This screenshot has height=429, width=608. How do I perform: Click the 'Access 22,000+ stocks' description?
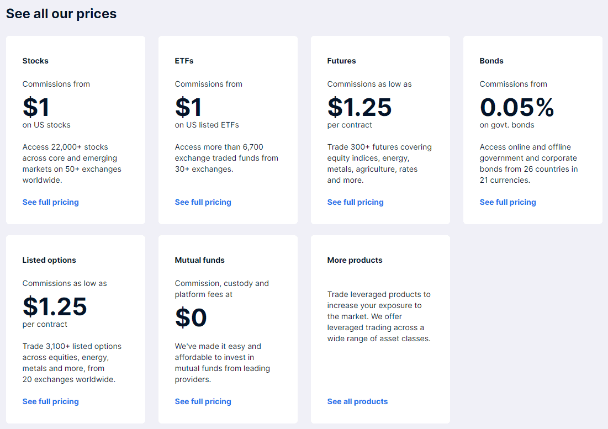point(72,163)
